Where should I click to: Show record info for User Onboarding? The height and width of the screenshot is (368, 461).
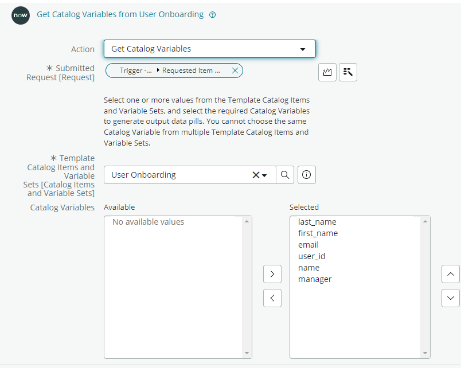click(306, 175)
